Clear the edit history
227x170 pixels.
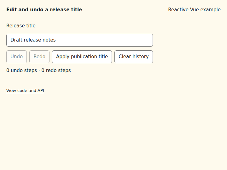click(134, 57)
